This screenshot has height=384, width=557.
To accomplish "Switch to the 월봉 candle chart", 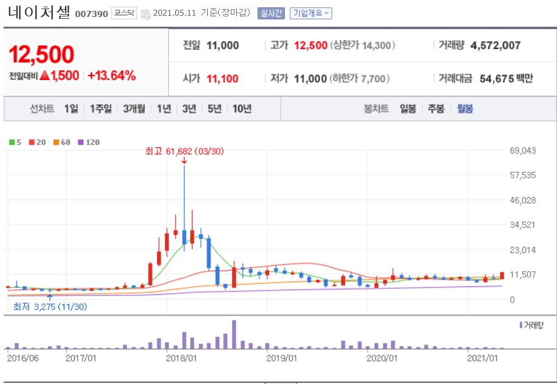I will 465,109.
